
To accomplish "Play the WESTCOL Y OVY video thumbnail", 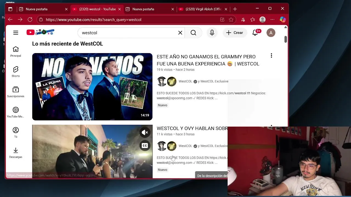I will [92, 152].
